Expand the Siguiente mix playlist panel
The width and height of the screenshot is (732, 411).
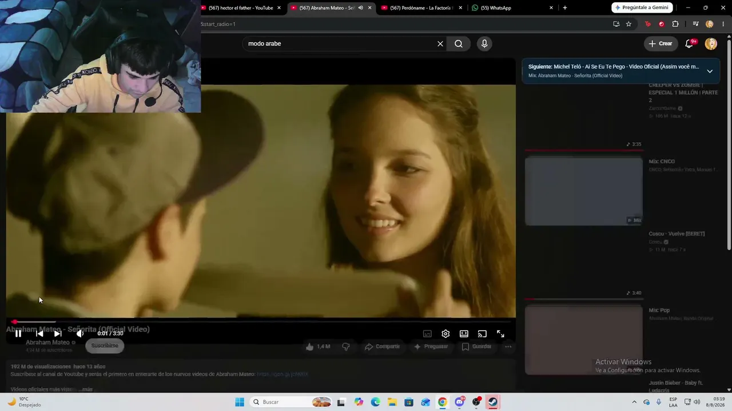coord(710,71)
